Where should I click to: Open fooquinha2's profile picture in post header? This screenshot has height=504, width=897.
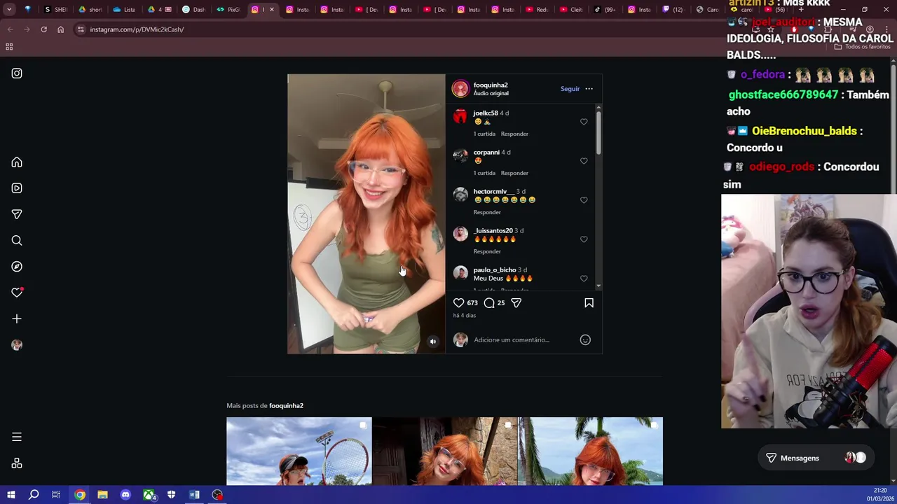pyautogui.click(x=460, y=89)
